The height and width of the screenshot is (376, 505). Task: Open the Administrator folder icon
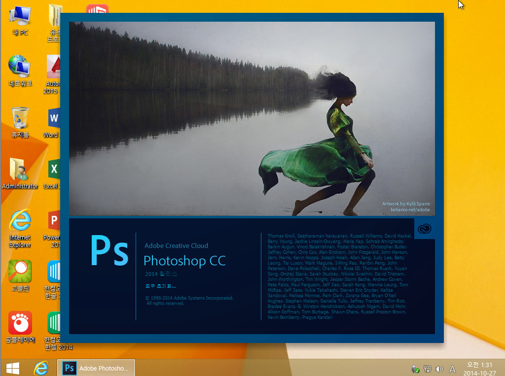coord(20,173)
